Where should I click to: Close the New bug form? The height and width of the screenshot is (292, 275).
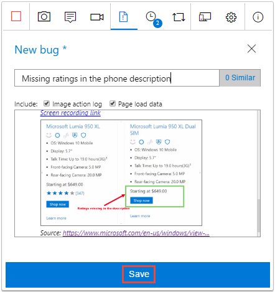(251, 49)
